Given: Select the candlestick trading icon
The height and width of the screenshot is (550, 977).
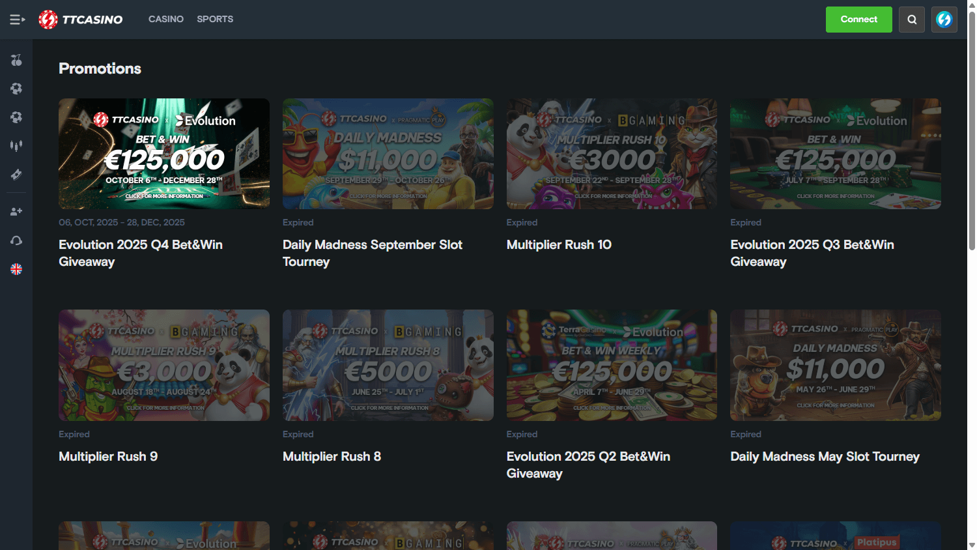Looking at the screenshot, I should point(16,145).
